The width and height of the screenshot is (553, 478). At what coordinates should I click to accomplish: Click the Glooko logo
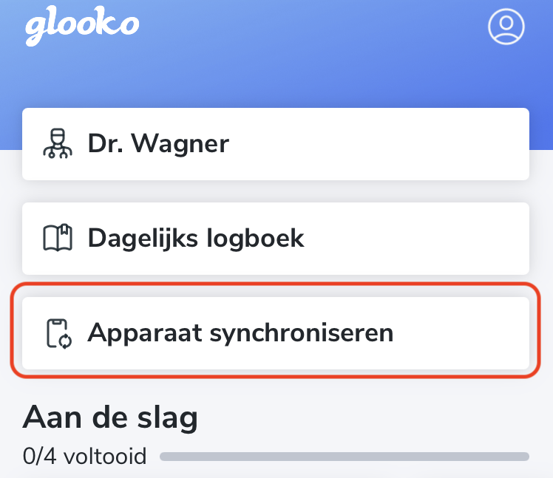point(82,26)
